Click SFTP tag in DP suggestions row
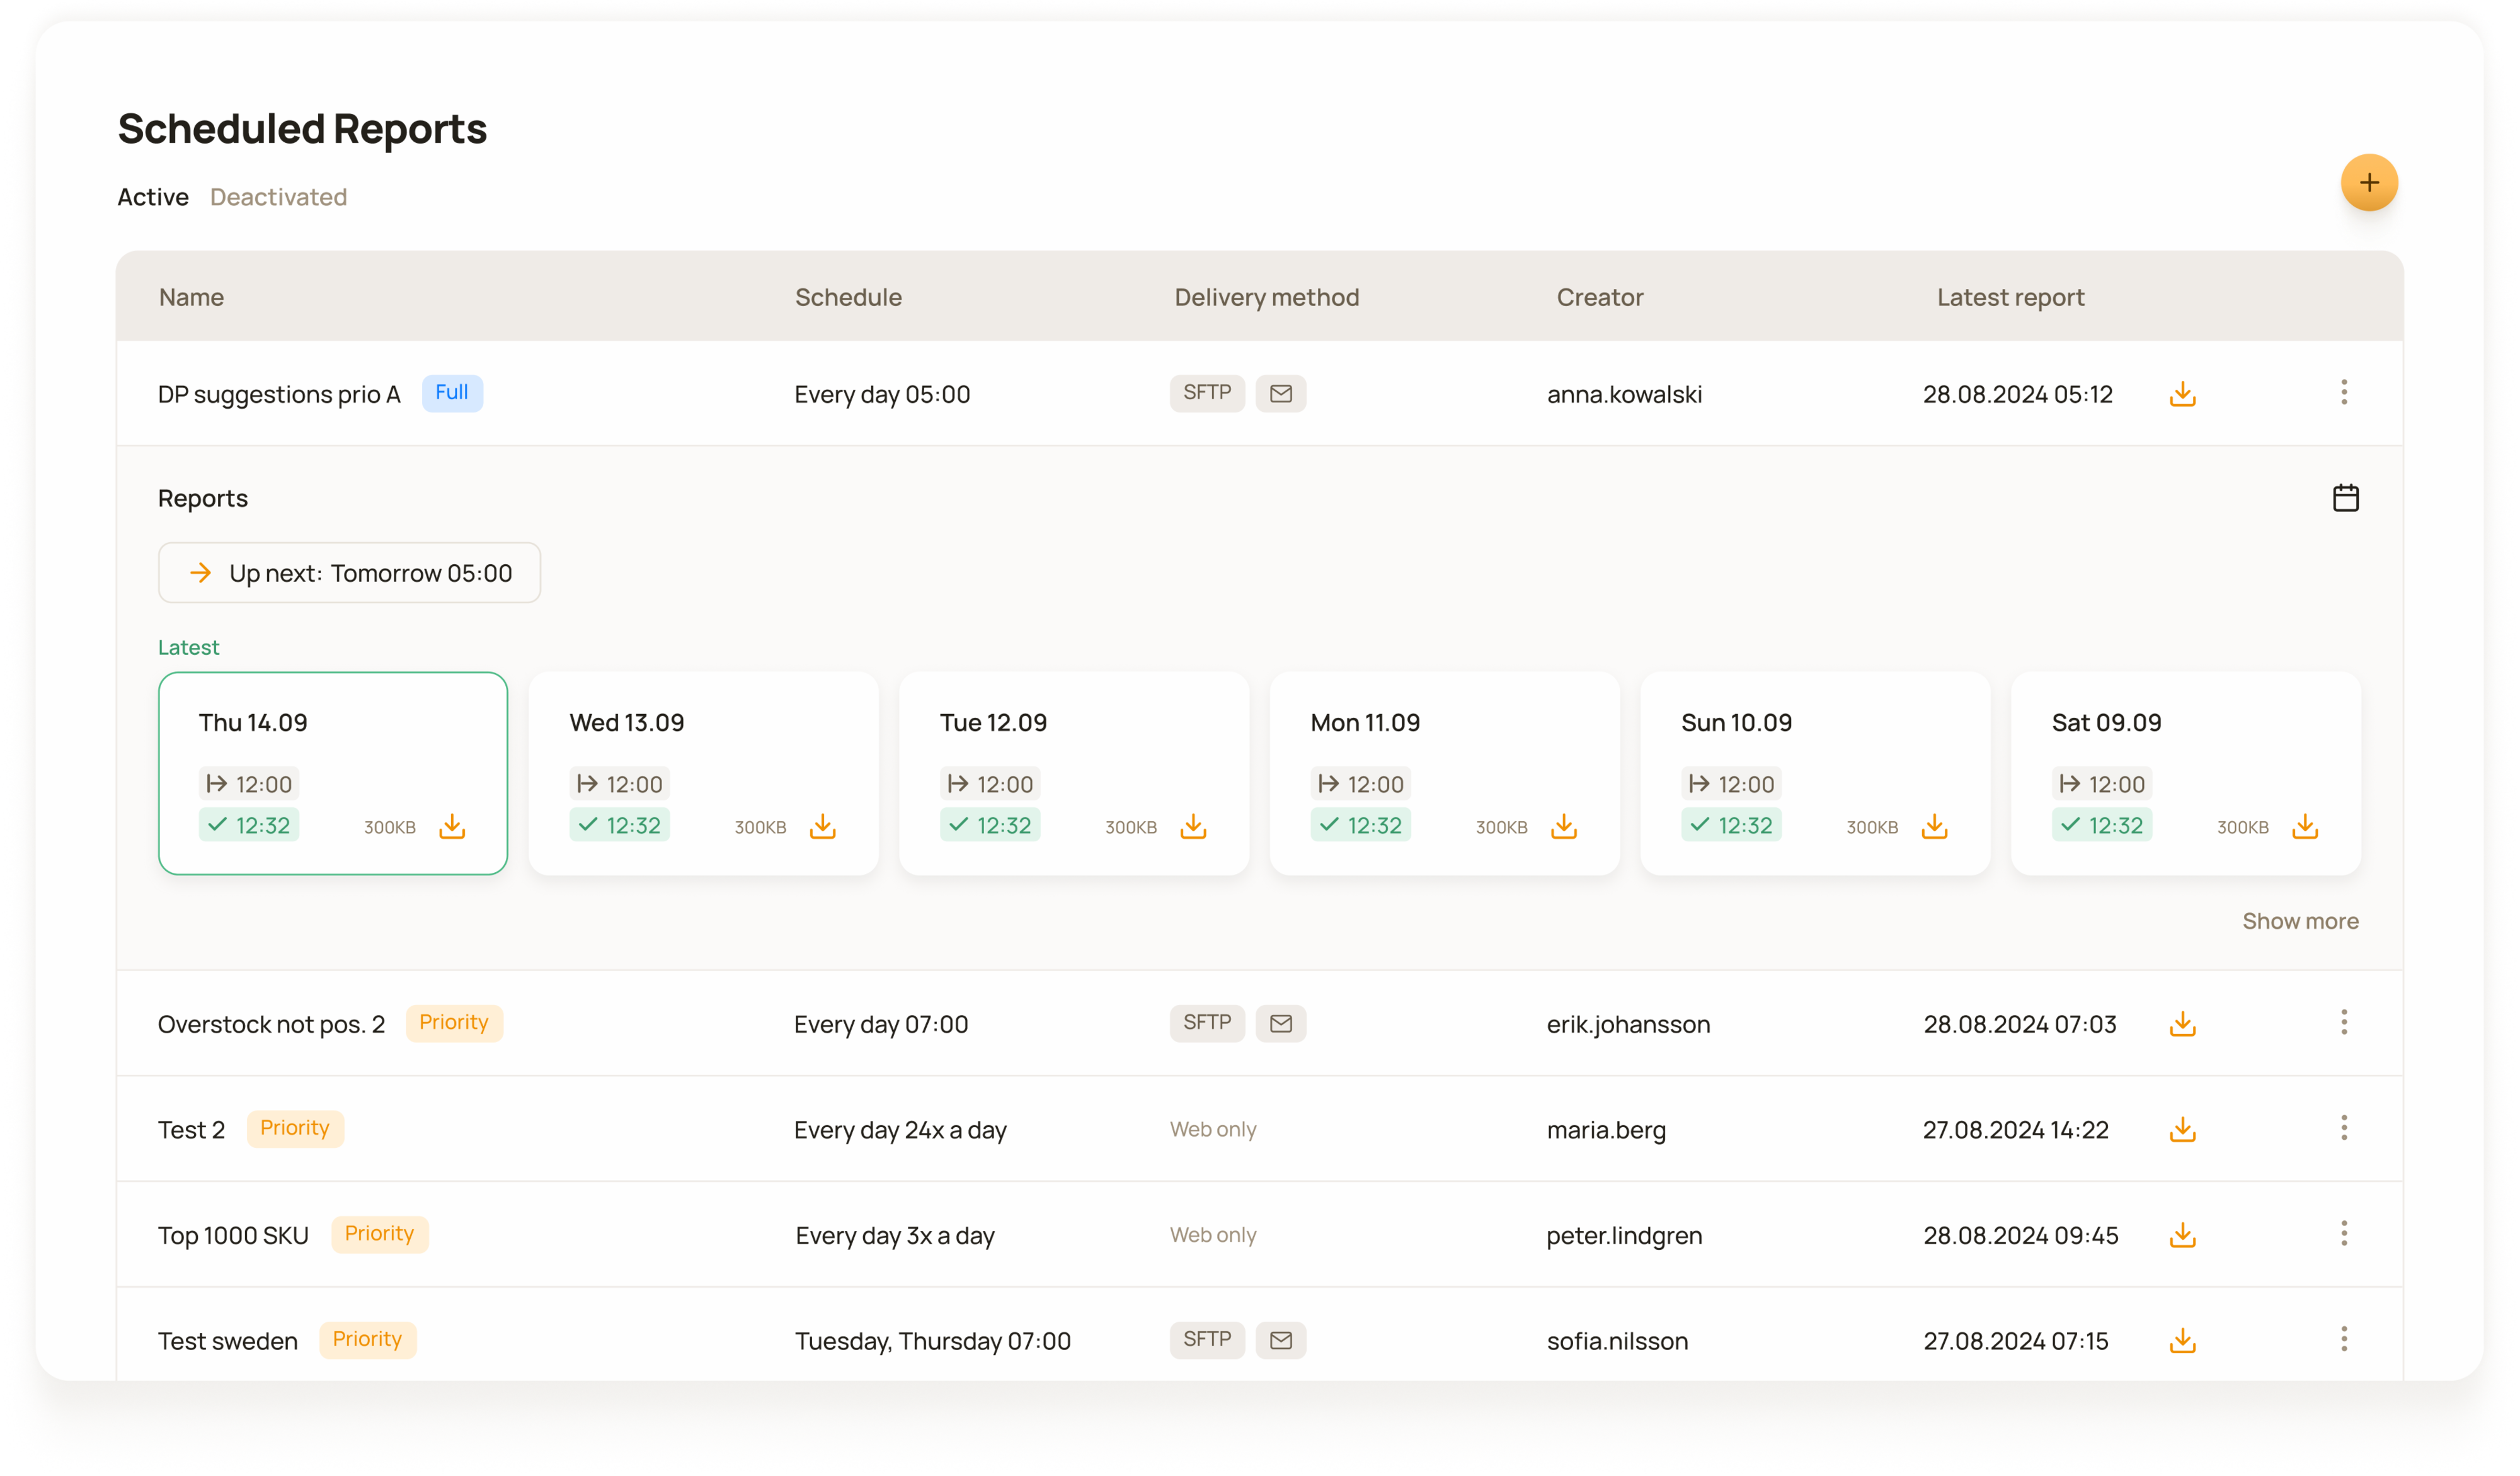 point(1207,394)
